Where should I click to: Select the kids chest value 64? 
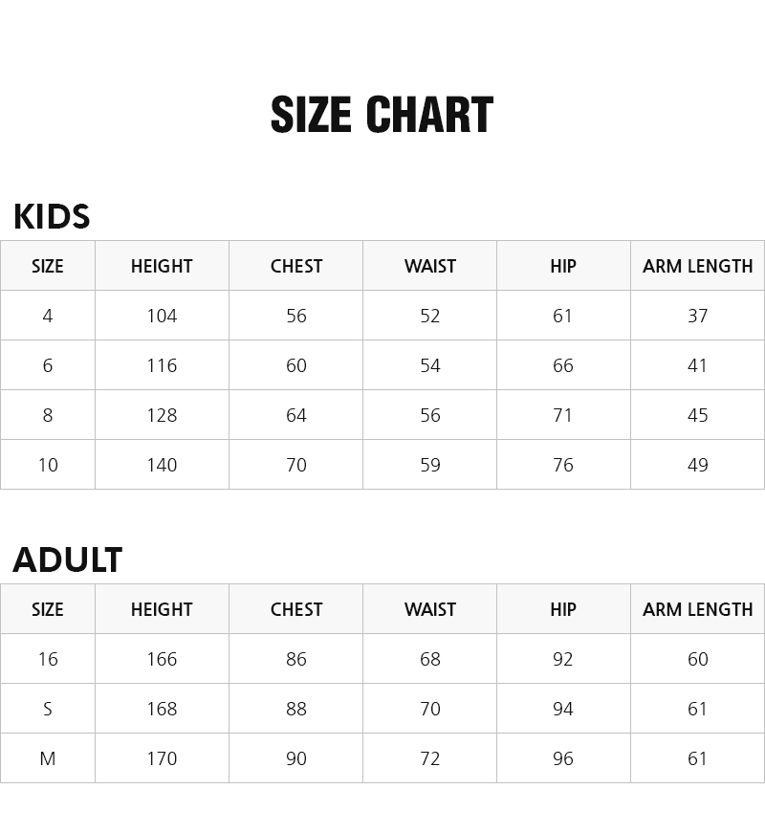click(x=296, y=415)
